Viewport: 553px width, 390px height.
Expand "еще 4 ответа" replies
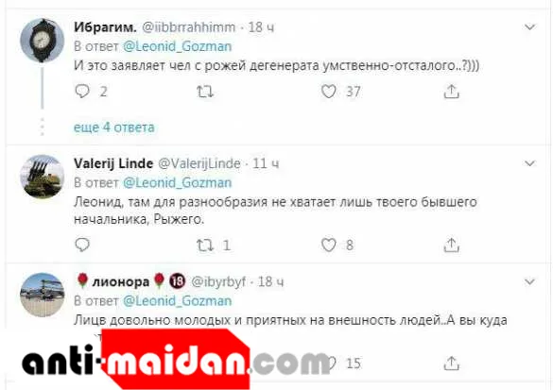pos(114,127)
